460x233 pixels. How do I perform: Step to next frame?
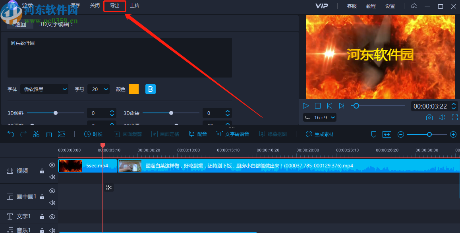pyautogui.click(x=342, y=106)
